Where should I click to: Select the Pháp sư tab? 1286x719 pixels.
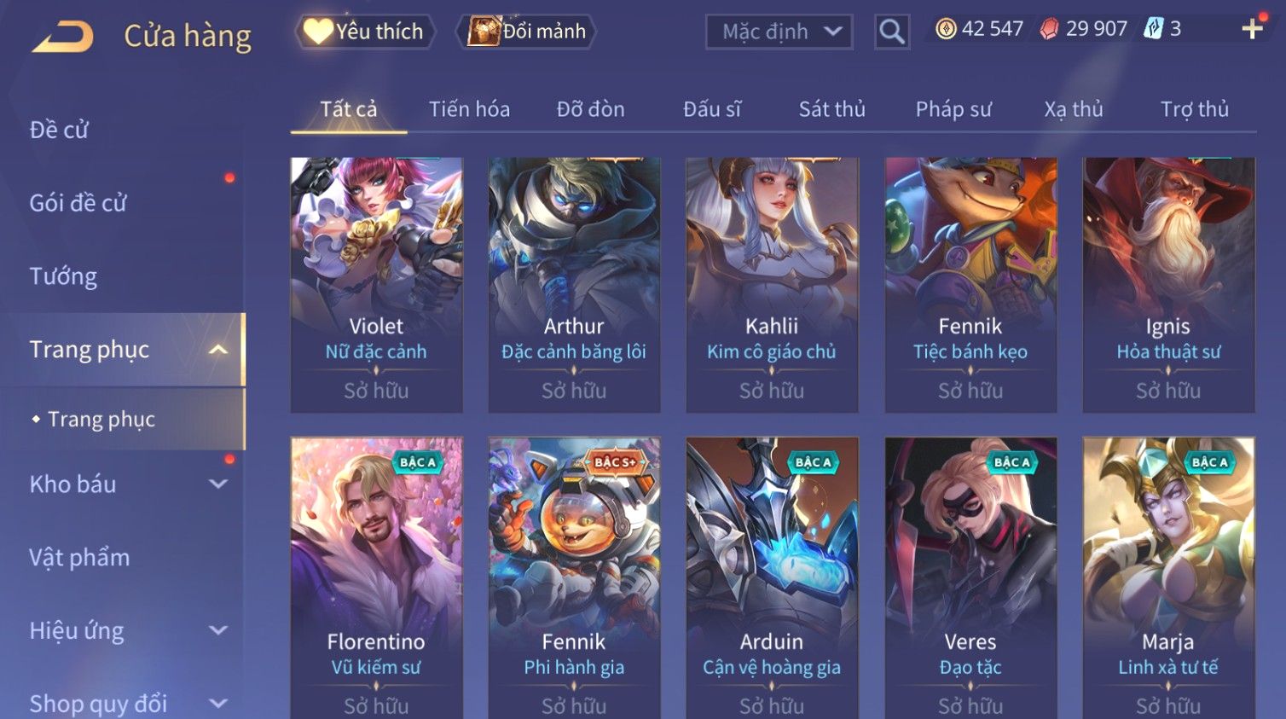pos(953,109)
